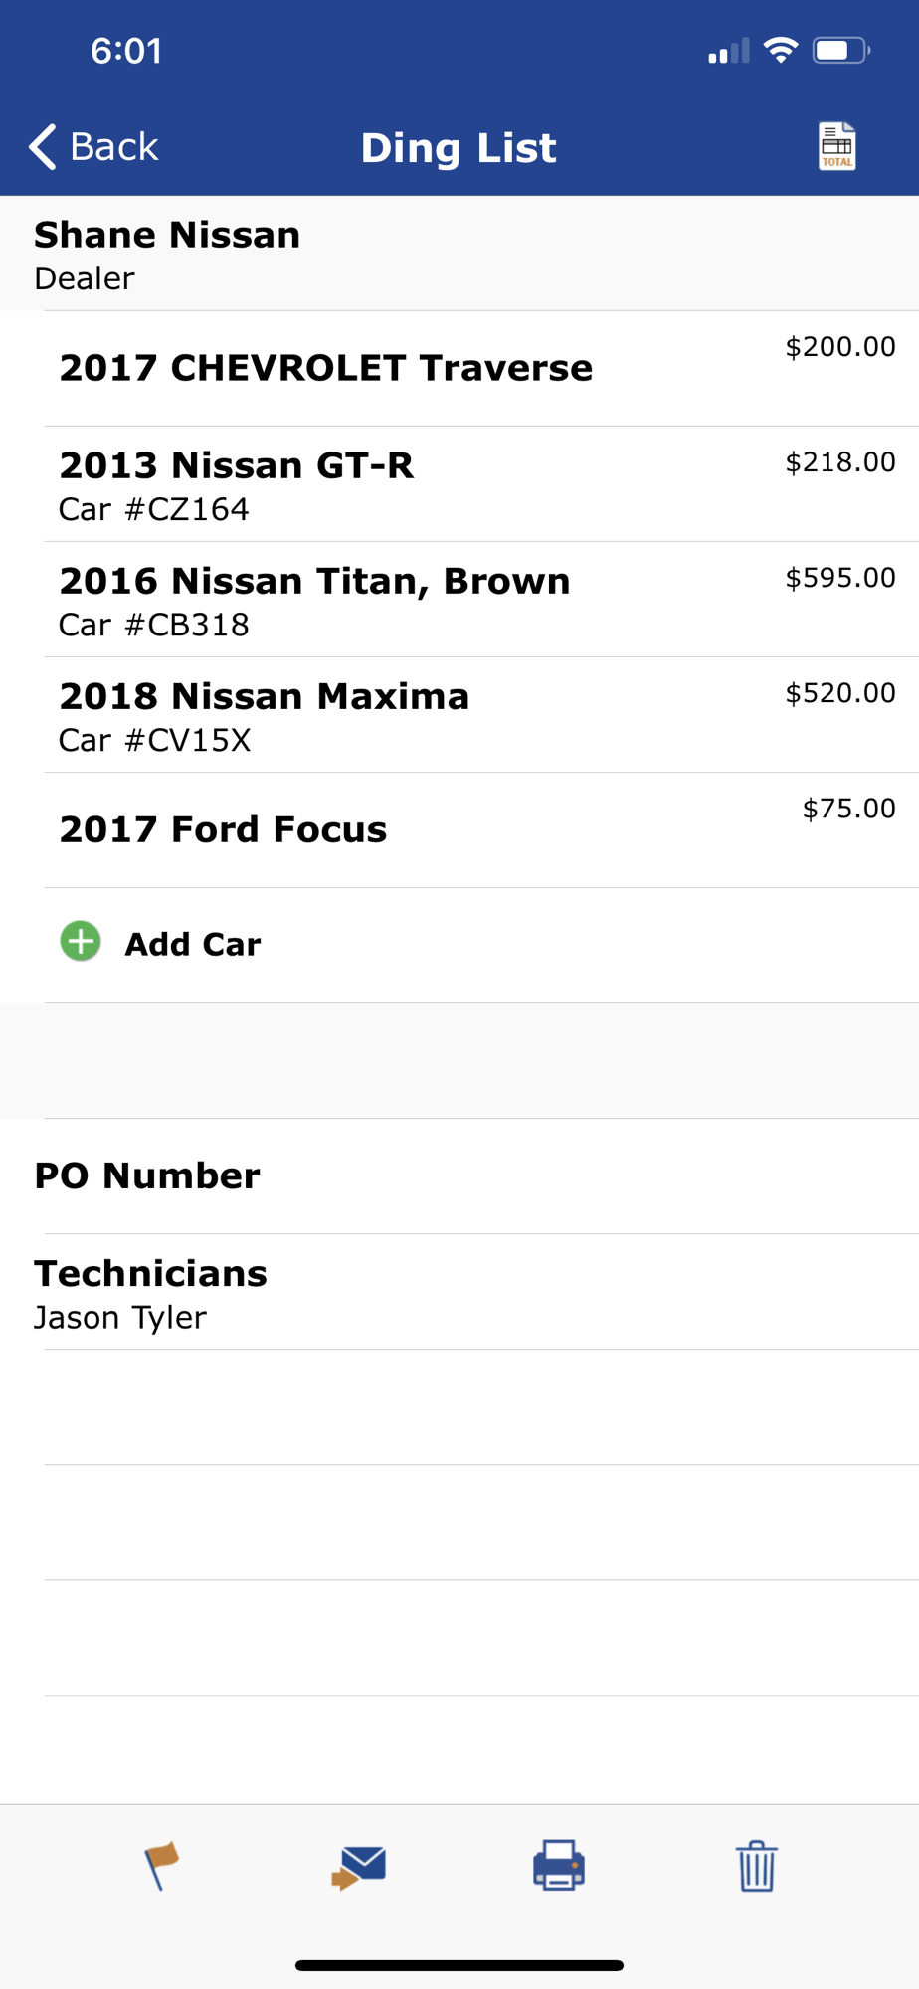Open the 2017 Ford Focus entry
The width and height of the screenshot is (919, 1989).
coord(223,829)
